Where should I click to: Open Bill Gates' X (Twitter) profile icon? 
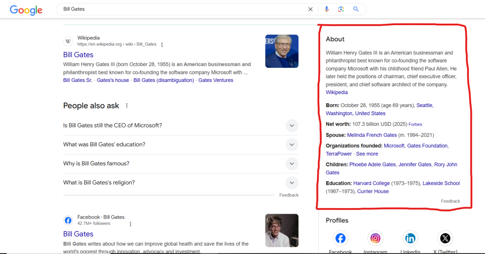[x=445, y=238]
